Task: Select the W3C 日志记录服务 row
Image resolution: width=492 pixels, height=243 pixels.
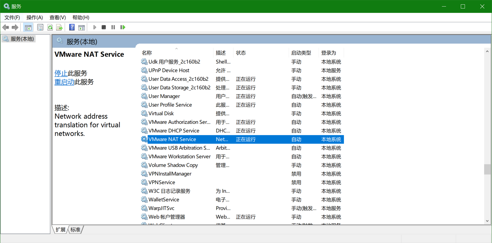Action: 242,191
